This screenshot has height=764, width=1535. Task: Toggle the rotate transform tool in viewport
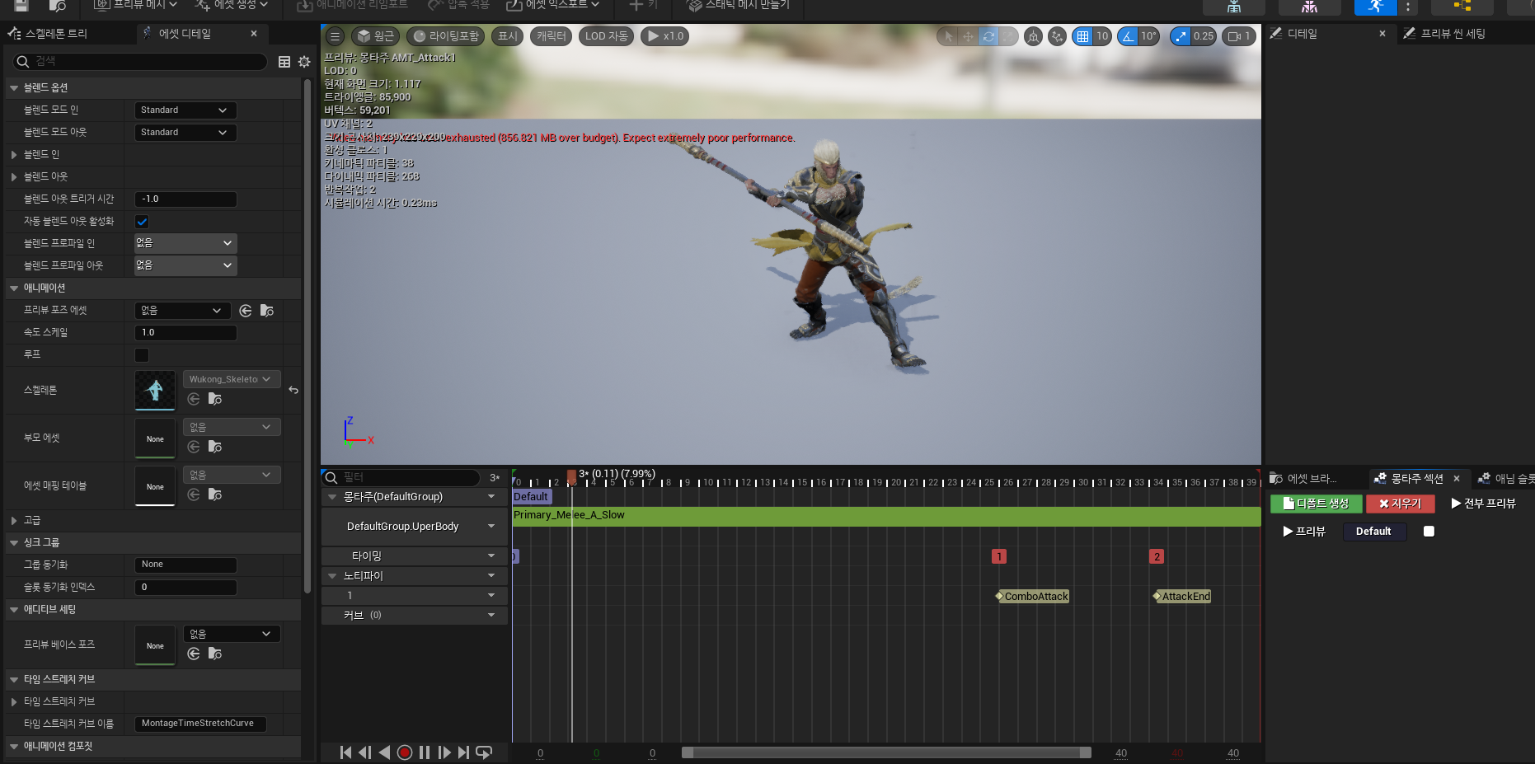pos(988,36)
